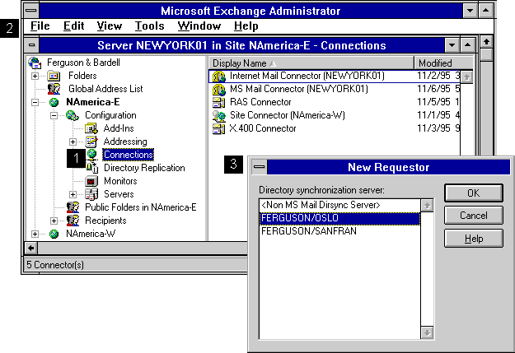Click the Public Folders in NAmerica-E icon
The image size is (515, 353).
(73, 207)
